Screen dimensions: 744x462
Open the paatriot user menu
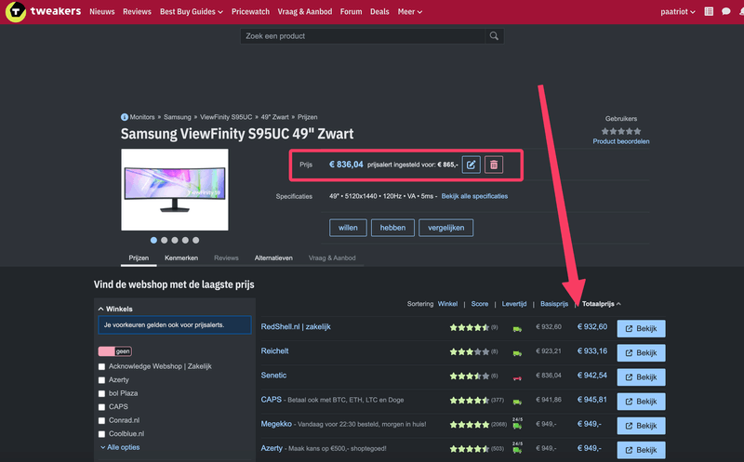[678, 11]
